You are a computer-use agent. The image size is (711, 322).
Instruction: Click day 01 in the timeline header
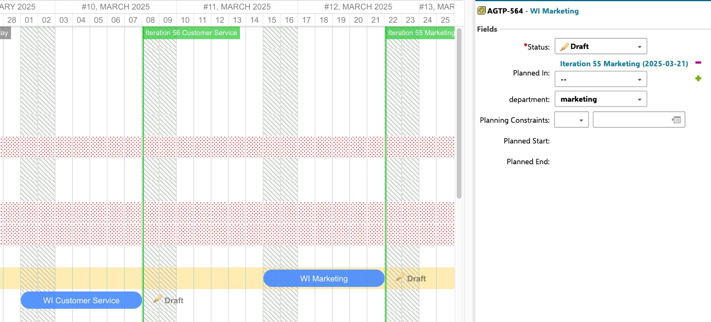29,20
